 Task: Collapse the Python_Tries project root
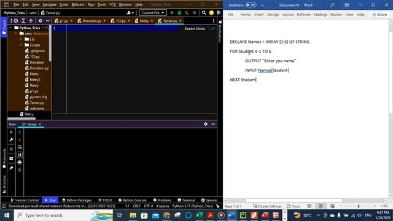point(10,28)
